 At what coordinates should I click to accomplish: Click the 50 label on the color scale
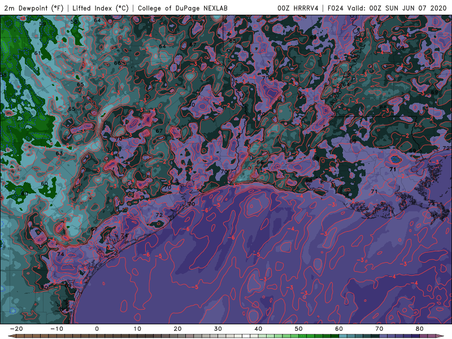click(299, 329)
